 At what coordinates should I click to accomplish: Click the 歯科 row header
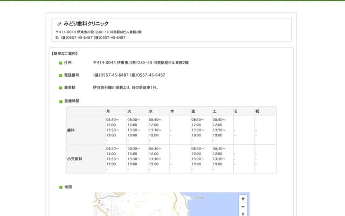pyautogui.click(x=86, y=130)
